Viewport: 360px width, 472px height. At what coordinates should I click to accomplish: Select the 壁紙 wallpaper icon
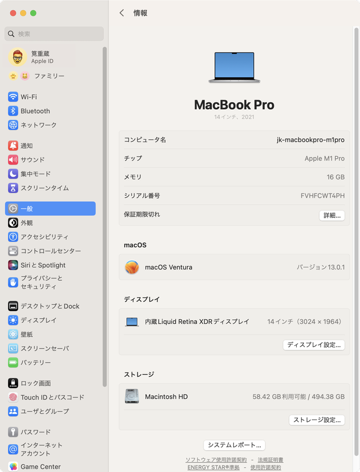click(x=13, y=335)
